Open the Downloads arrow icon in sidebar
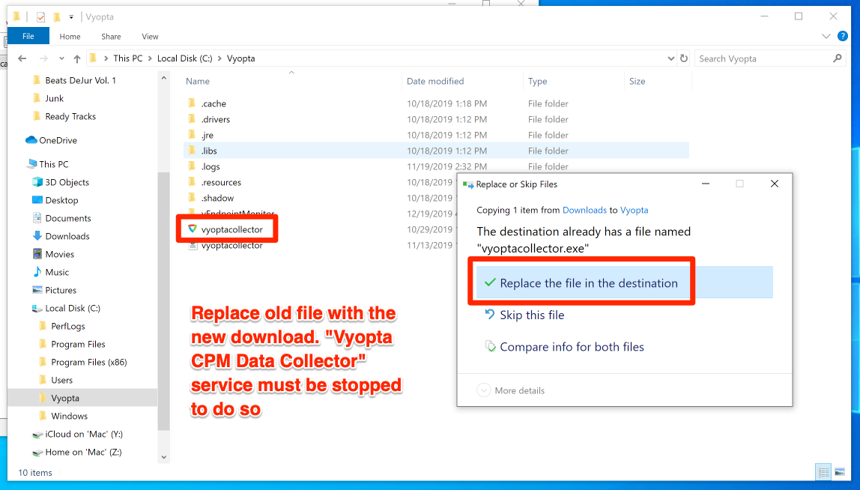The height and width of the screenshot is (490, 860). 37,236
